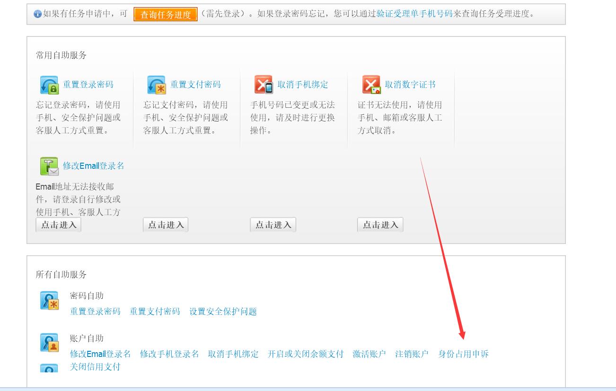The image size is (616, 391).
Task: Open 重置支付密码 link under 密码自助
Action: (155, 312)
